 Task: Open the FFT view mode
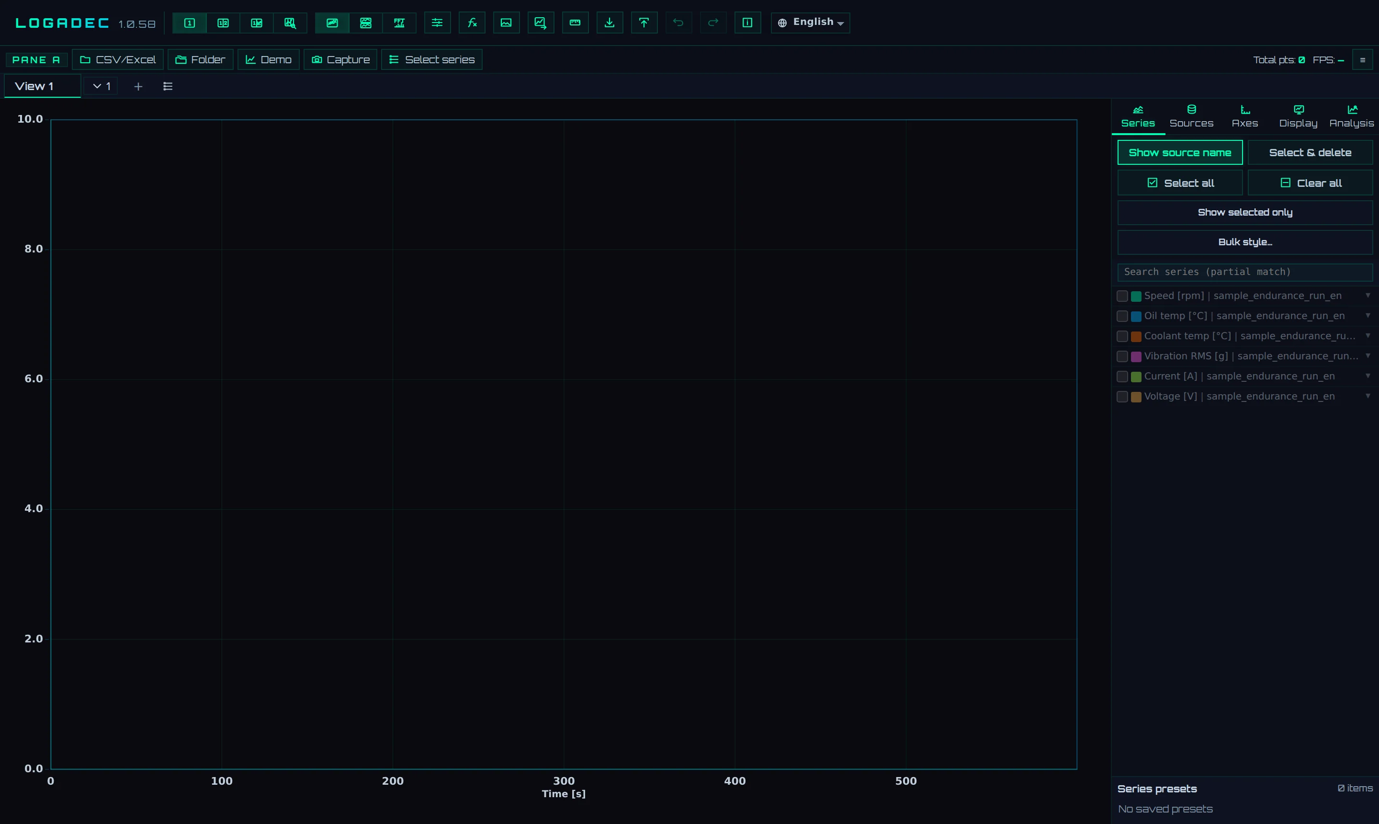[399, 23]
